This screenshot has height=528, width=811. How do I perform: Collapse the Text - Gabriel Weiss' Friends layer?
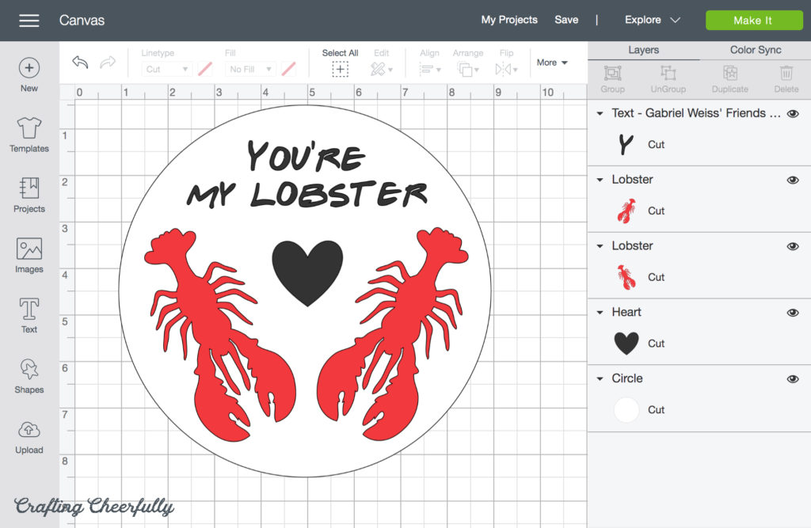(600, 113)
